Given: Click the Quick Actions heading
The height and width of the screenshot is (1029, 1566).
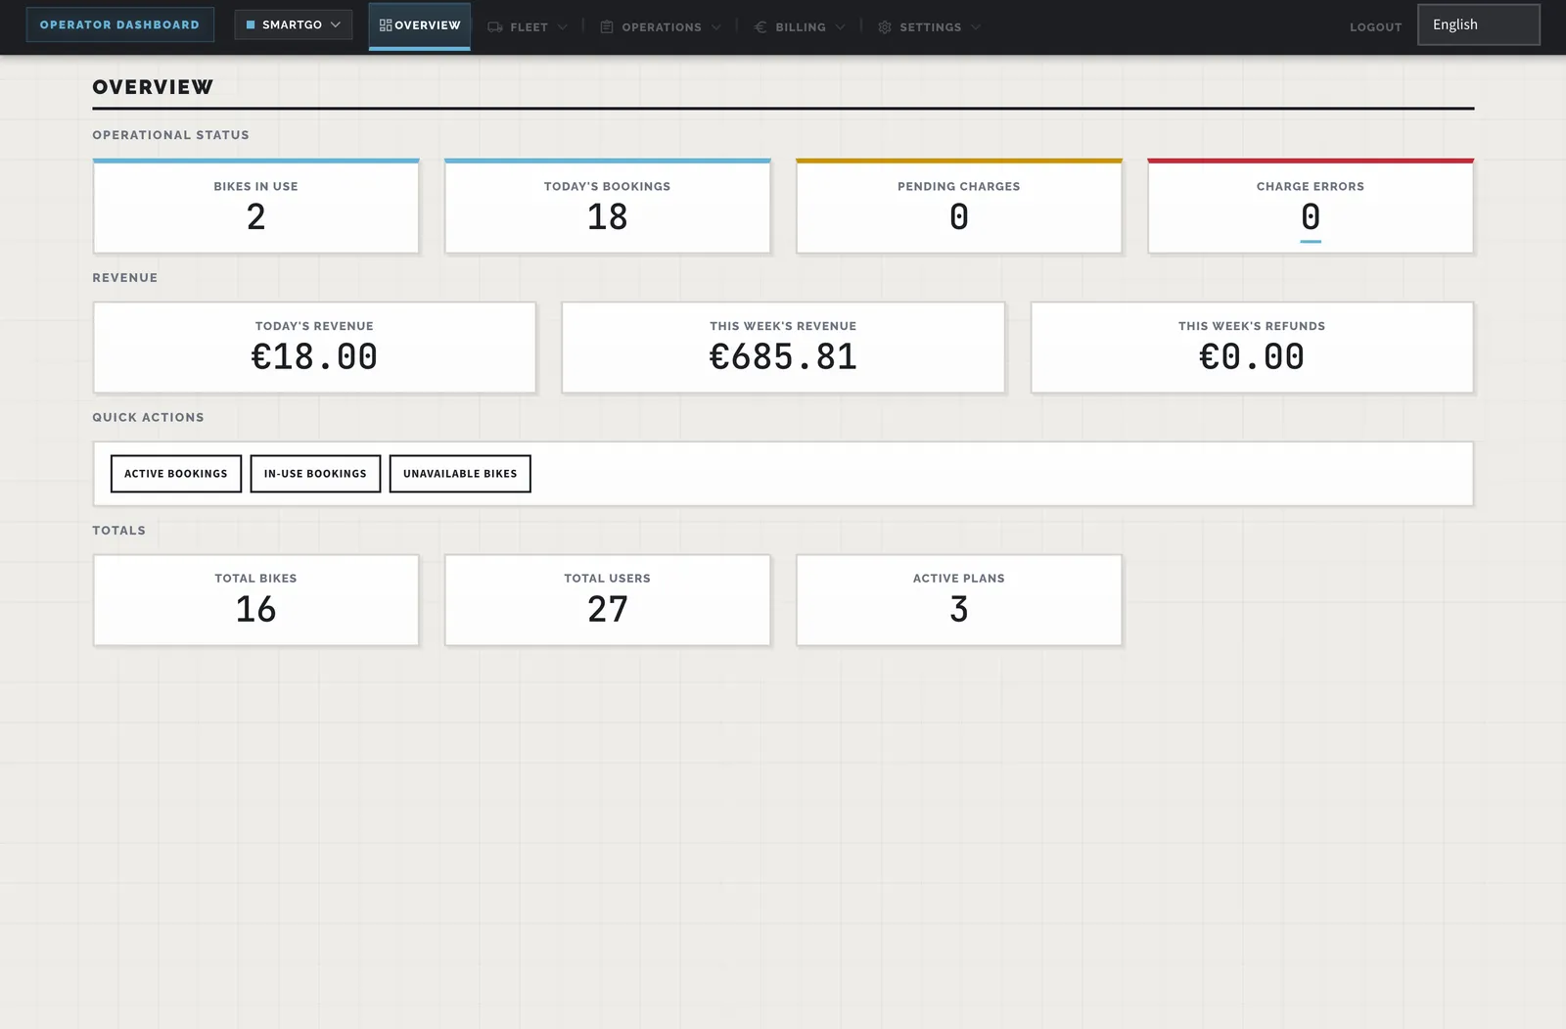Looking at the screenshot, I should pos(149,417).
